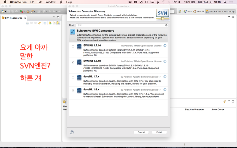Viewport: 237px width, 148px height.
Task: Click the Open Perspective icon
Action: point(180,11)
